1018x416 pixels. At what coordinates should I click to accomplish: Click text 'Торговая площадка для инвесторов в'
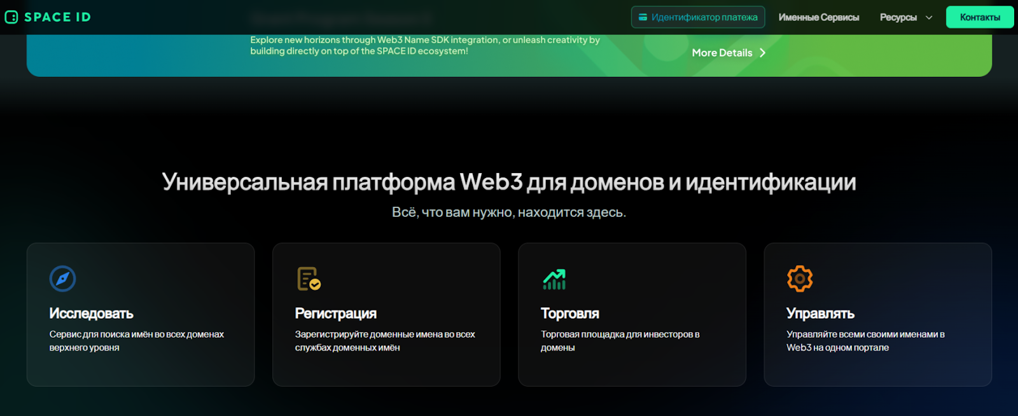620,334
